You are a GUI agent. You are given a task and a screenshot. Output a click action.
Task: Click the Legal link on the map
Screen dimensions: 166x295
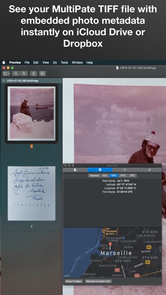point(66,276)
